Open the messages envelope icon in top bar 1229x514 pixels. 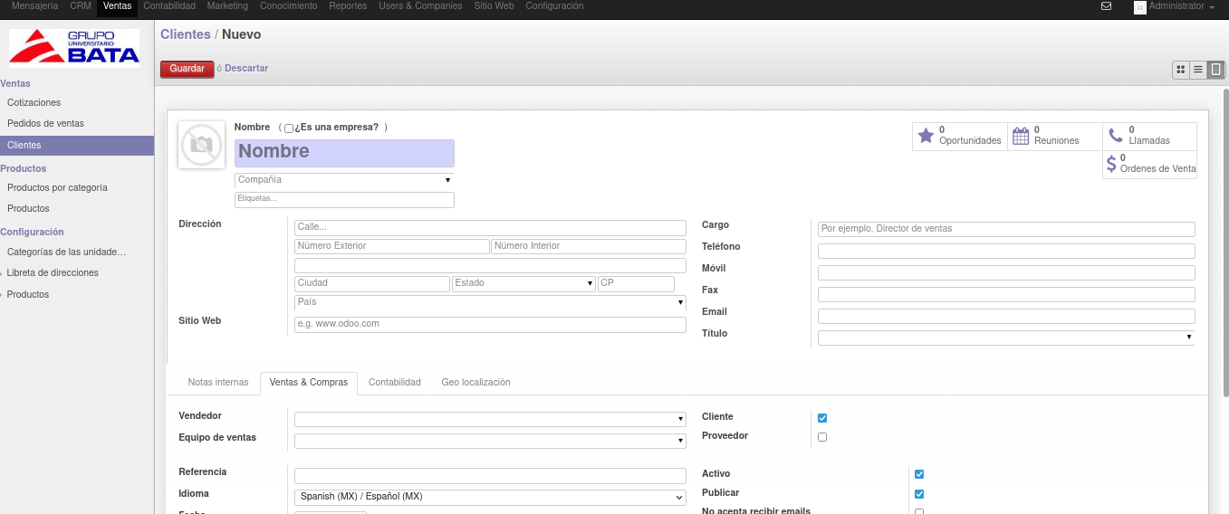pyautogui.click(x=1106, y=6)
